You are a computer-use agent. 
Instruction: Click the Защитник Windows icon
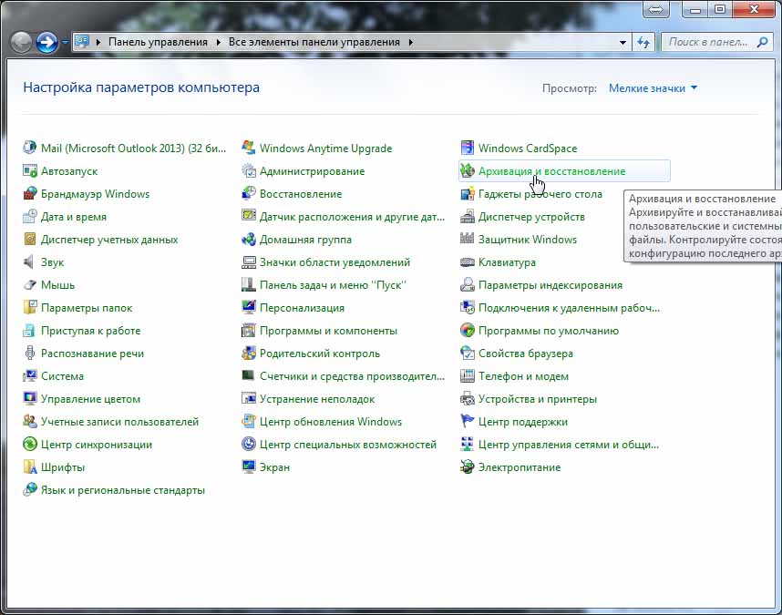[x=468, y=240]
